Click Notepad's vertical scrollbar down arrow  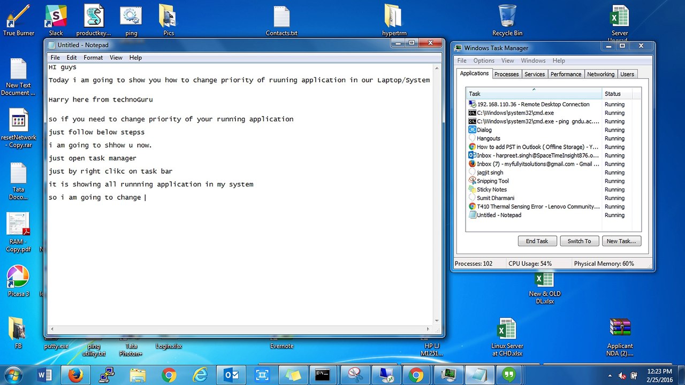[437, 321]
